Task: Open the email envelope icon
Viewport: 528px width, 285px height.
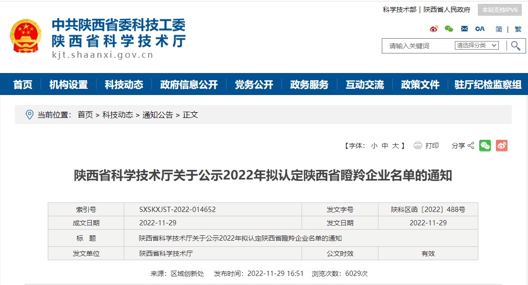Action: coord(464,29)
